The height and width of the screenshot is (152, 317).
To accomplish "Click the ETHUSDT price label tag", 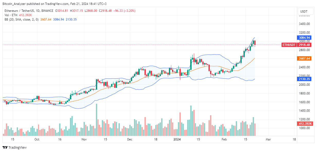I will (289, 45).
